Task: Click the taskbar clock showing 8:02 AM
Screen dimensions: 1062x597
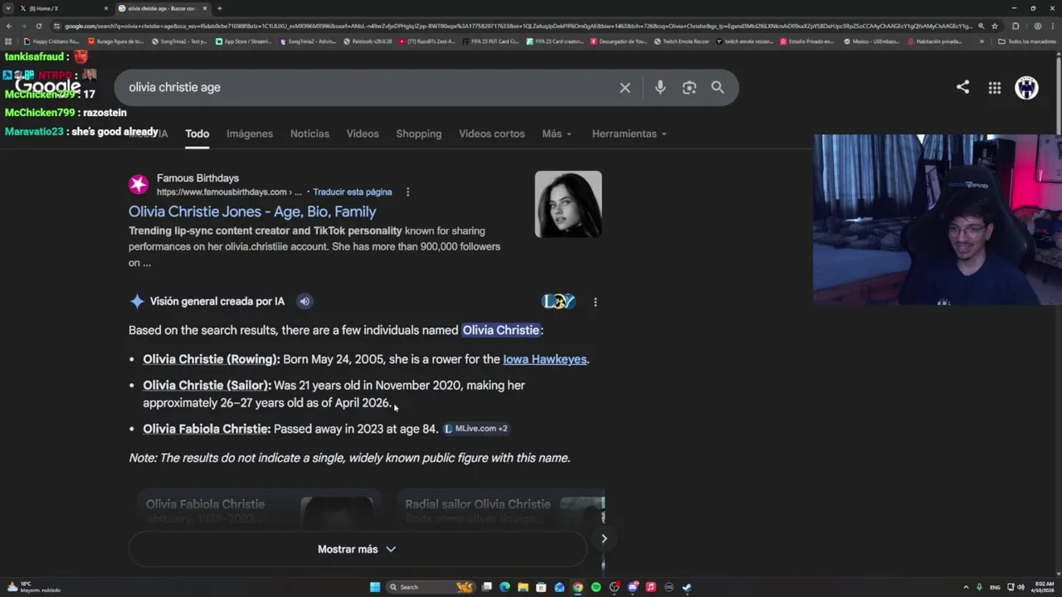Action: tap(1044, 587)
